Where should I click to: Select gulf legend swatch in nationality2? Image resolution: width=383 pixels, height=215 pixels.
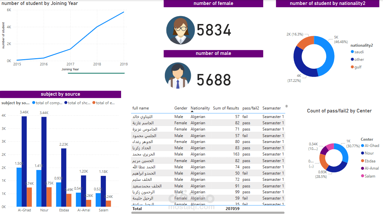[x=352, y=67]
